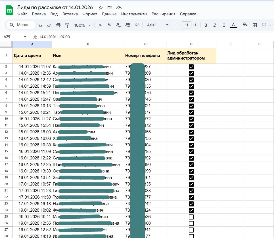Image resolution: width=274 pixels, height=238 pixels.
Task: Click the increase font size plus button
Action: pyautogui.click(x=196, y=25)
